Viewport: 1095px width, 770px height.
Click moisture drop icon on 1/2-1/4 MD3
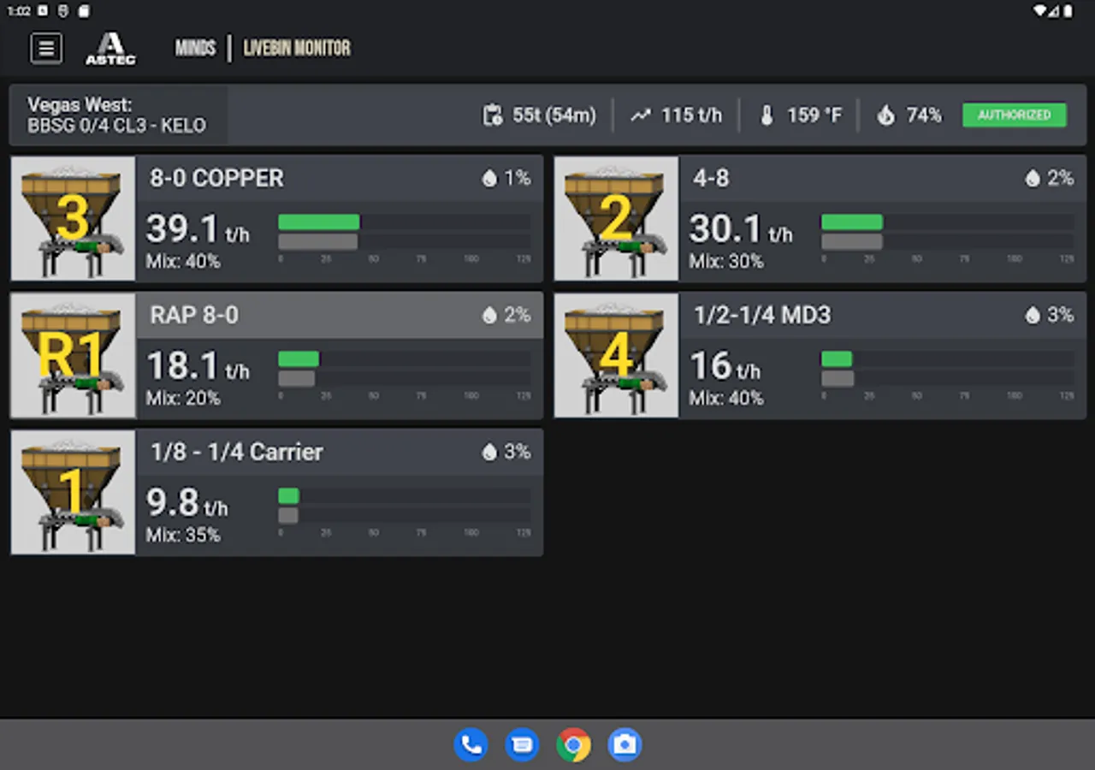(1033, 315)
